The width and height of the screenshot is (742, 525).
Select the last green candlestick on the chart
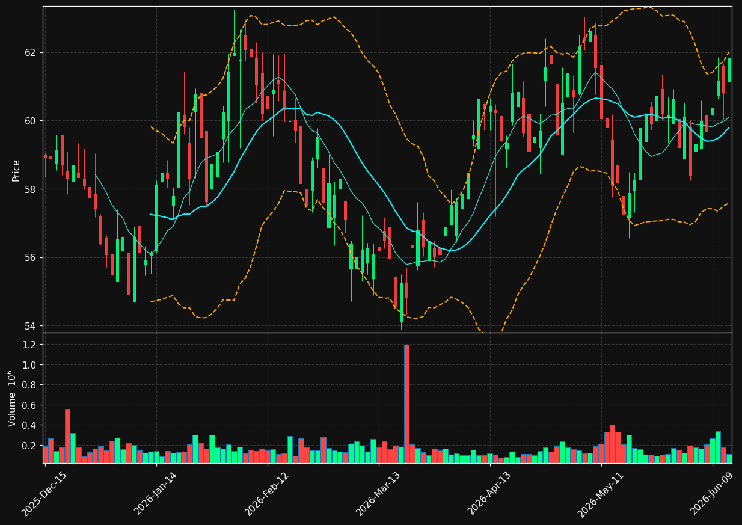(729, 70)
